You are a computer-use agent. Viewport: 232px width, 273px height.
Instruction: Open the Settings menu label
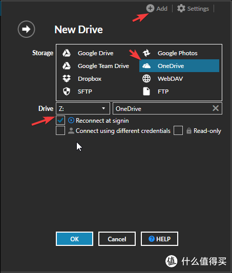pos(198,9)
